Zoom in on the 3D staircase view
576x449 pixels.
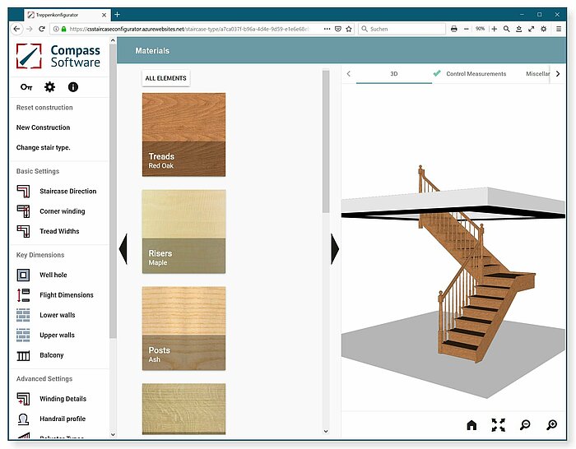(552, 425)
